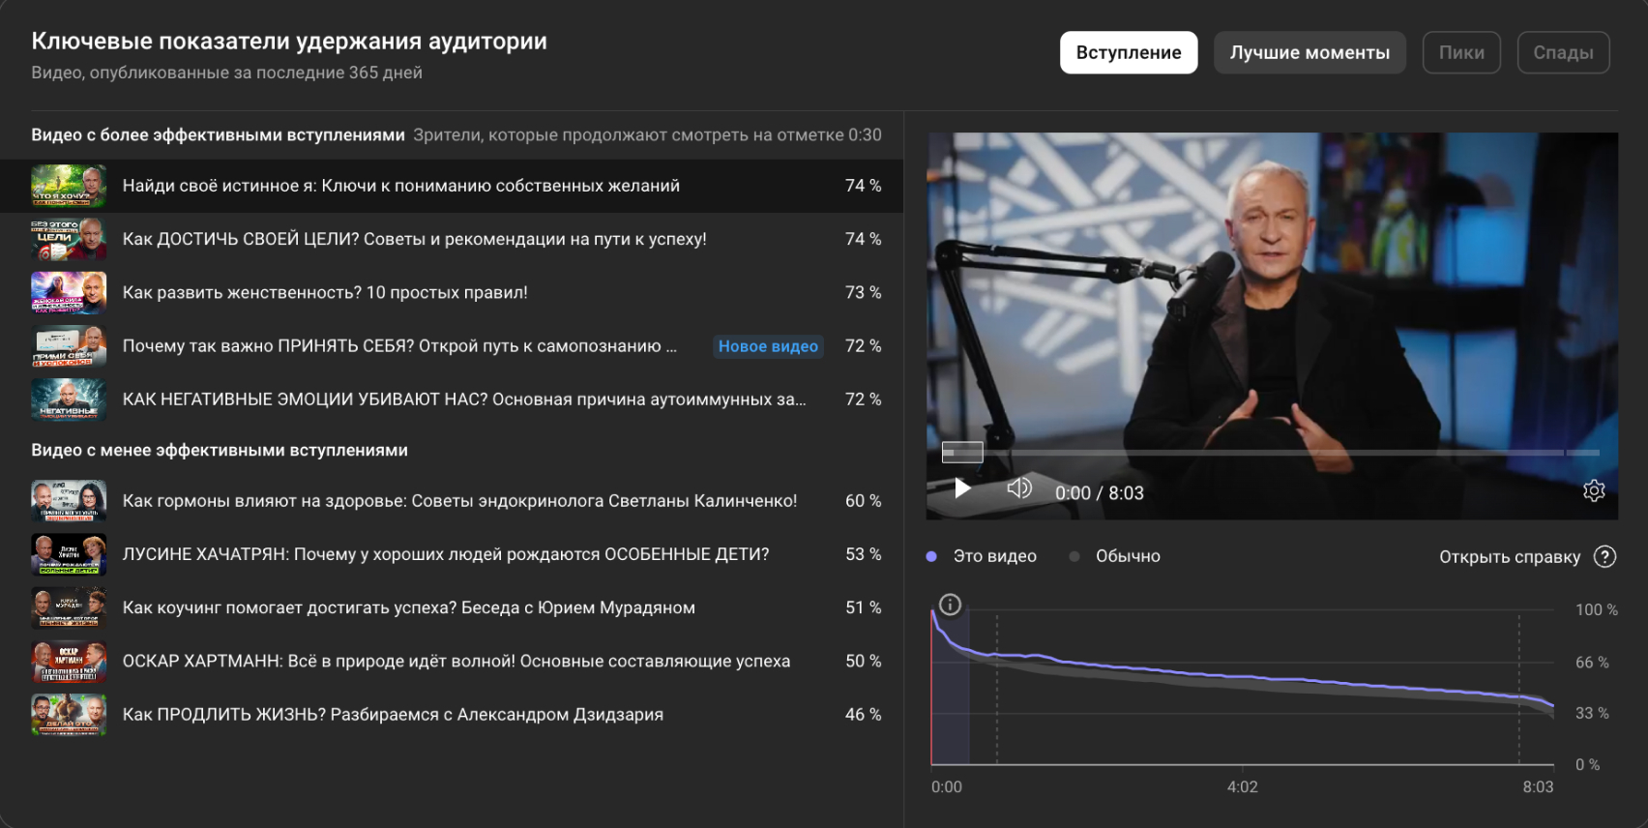1648x828 pixels.
Task: Click the retention graph curve
Action: tap(1242, 675)
